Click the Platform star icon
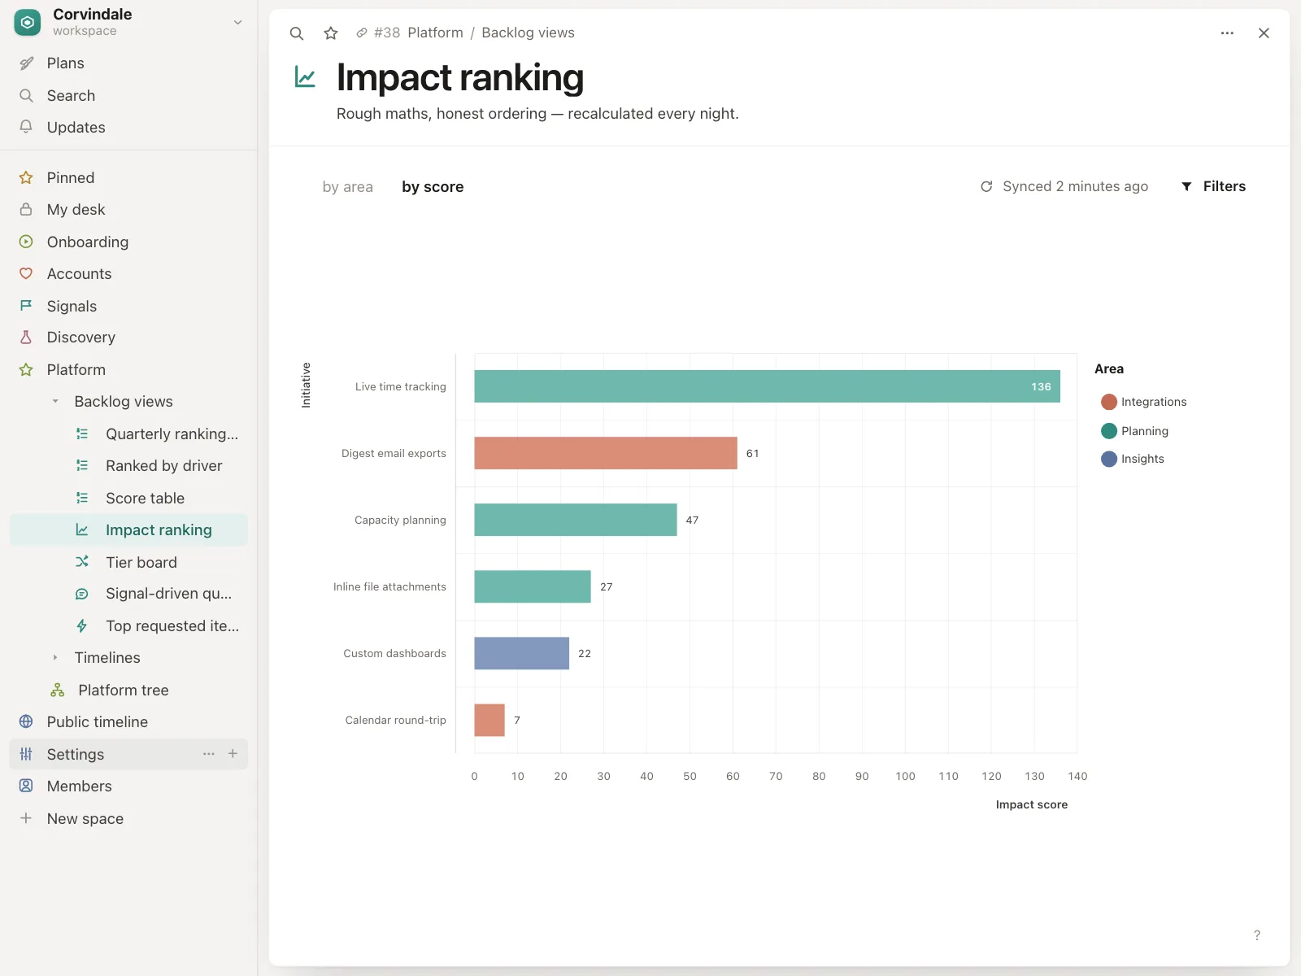The image size is (1301, 976). pyautogui.click(x=26, y=370)
